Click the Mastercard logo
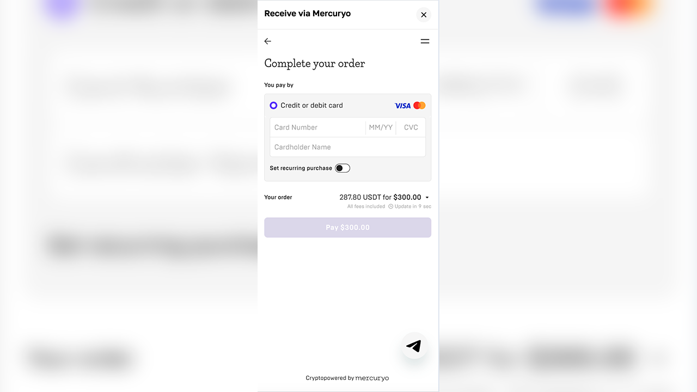 [x=419, y=106]
